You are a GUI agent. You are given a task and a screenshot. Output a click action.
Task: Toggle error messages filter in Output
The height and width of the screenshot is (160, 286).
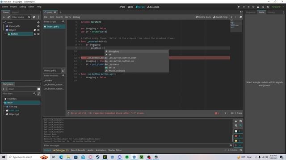point(238,136)
